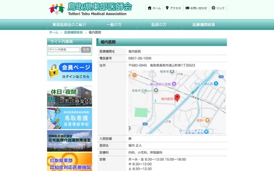Click the envelope icon beside お問い合わせ
This screenshot has height=171, width=274.
tap(188, 8)
